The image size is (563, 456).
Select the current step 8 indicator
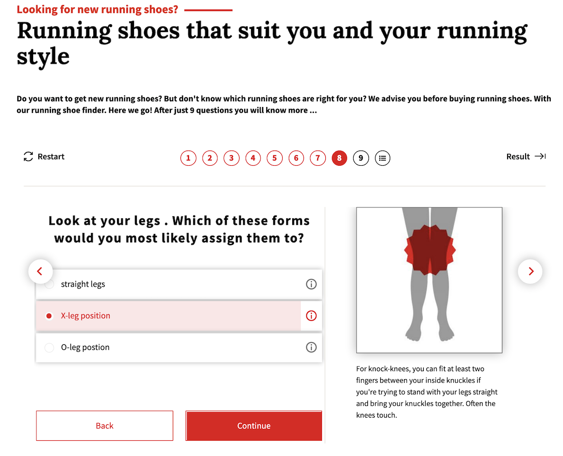[340, 158]
